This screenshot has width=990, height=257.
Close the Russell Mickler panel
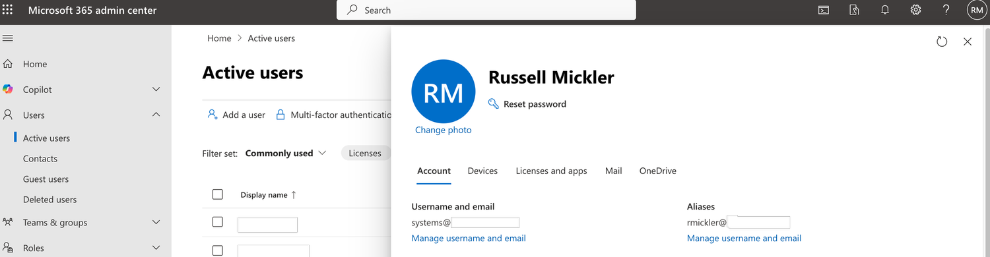[968, 42]
